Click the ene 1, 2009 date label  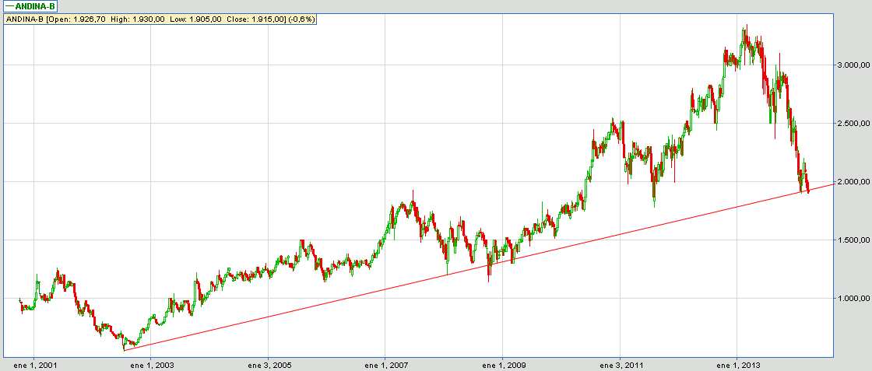502,366
